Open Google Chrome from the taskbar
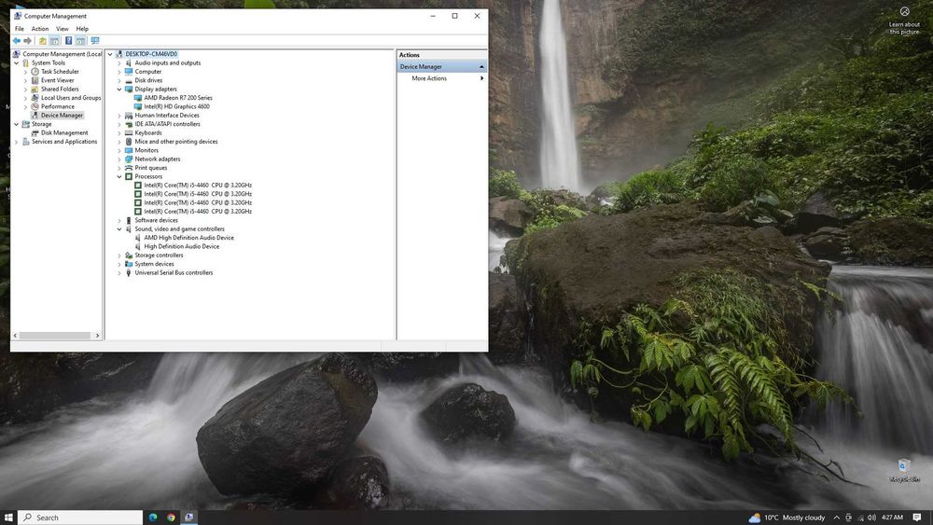933x525 pixels. coord(171,518)
